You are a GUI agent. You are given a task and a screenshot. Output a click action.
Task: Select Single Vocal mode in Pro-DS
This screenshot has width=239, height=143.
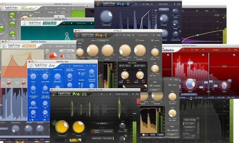click(97, 131)
